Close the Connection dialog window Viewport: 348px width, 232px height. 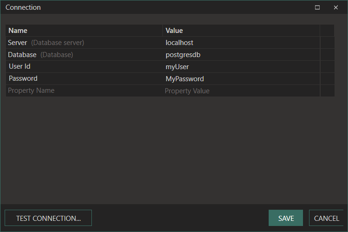(336, 7)
